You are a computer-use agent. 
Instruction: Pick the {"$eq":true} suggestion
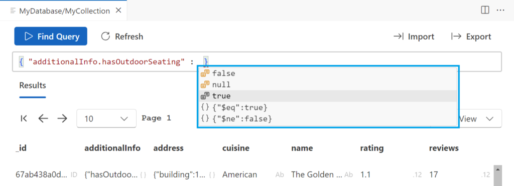(x=328, y=107)
